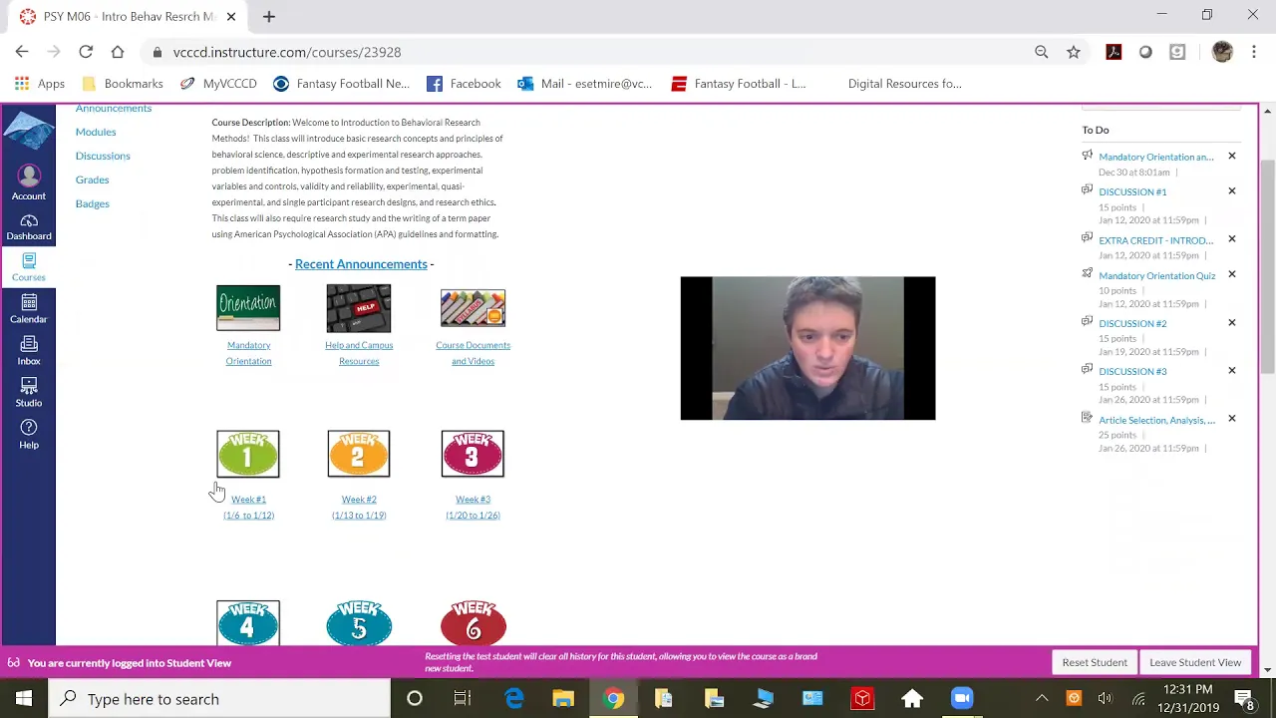Dismiss the EXTRA CREDIT to-do item
Image resolution: width=1276 pixels, height=718 pixels.
coord(1231,239)
